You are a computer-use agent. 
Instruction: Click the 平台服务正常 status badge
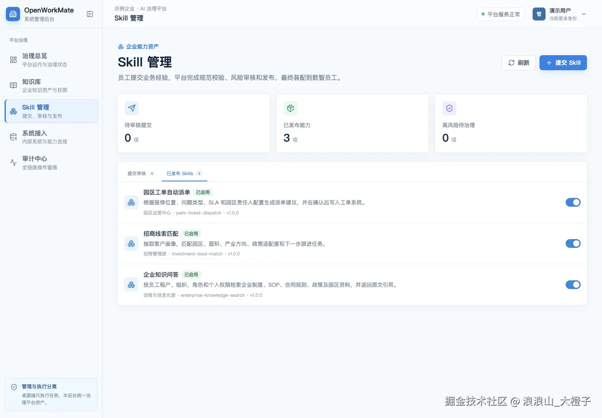501,14
